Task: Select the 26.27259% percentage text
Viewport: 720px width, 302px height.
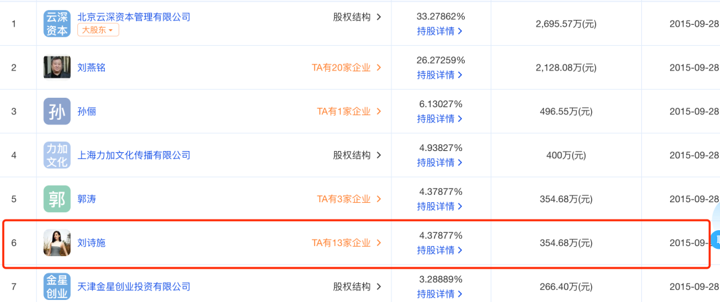Action: click(441, 60)
